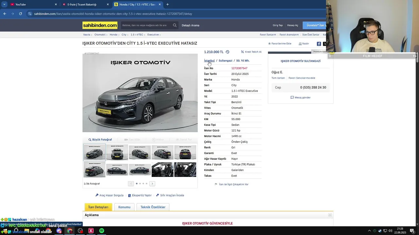Close the E-İhale tab
Viewport: 419px width, 235px height.
coord(108,4)
